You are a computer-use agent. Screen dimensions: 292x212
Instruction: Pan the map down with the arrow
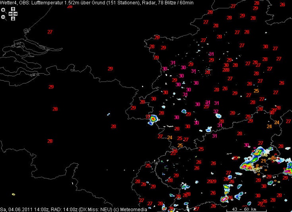tap(13, 18)
